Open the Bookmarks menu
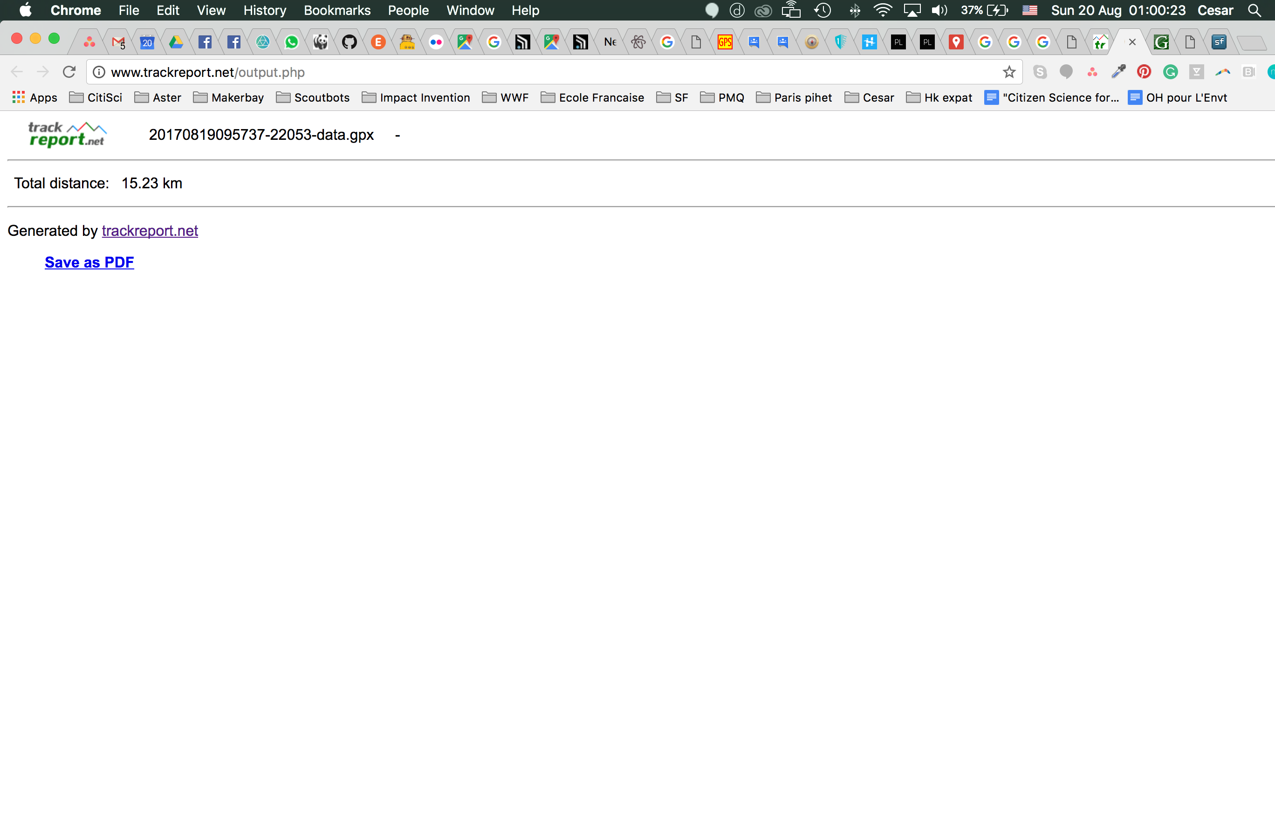 pyautogui.click(x=337, y=10)
